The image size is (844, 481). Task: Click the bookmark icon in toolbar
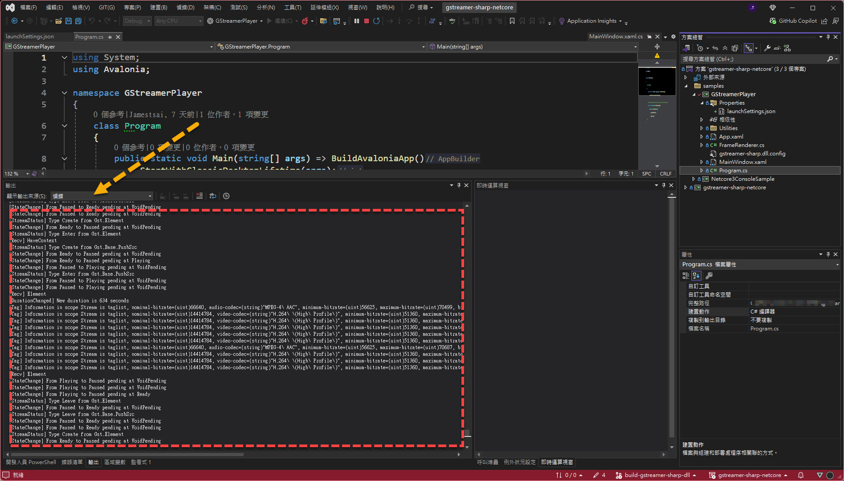coord(512,21)
